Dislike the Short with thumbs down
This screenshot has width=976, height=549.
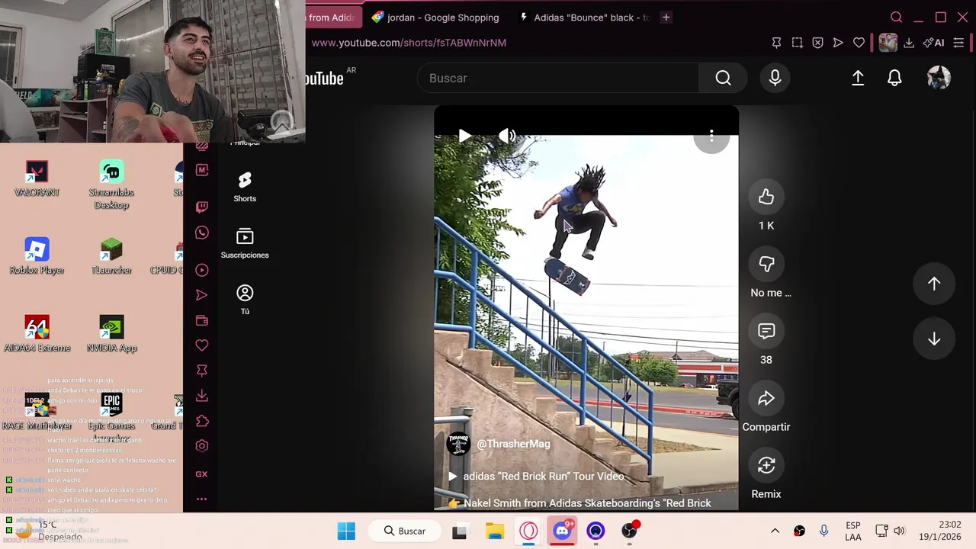tap(766, 264)
